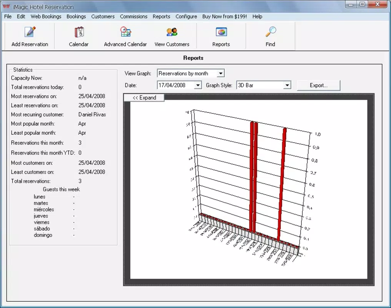Screen dimensions: 391x308
Task: Click the iMagic application title icon
Action: tap(6, 6)
